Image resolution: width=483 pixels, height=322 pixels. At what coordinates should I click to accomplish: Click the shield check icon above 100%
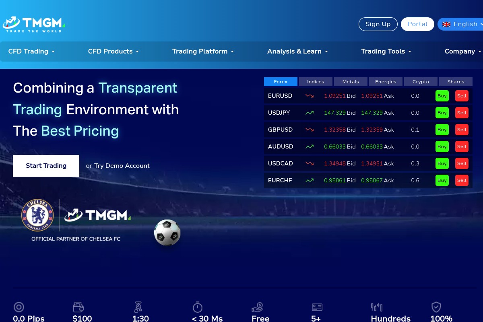coord(436,308)
